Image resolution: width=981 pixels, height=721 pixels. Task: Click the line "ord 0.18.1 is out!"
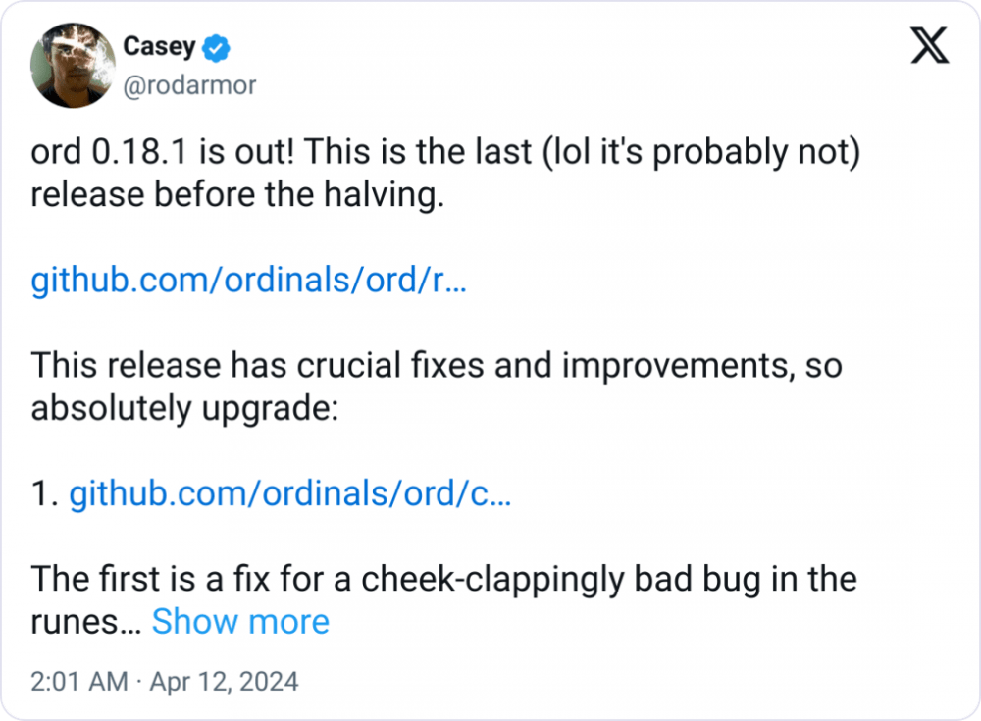[163, 151]
